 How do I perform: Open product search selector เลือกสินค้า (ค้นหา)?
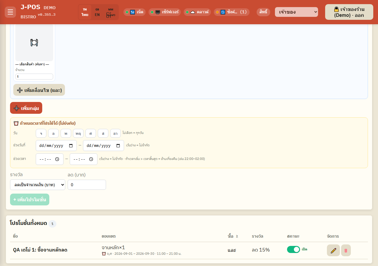(32, 64)
